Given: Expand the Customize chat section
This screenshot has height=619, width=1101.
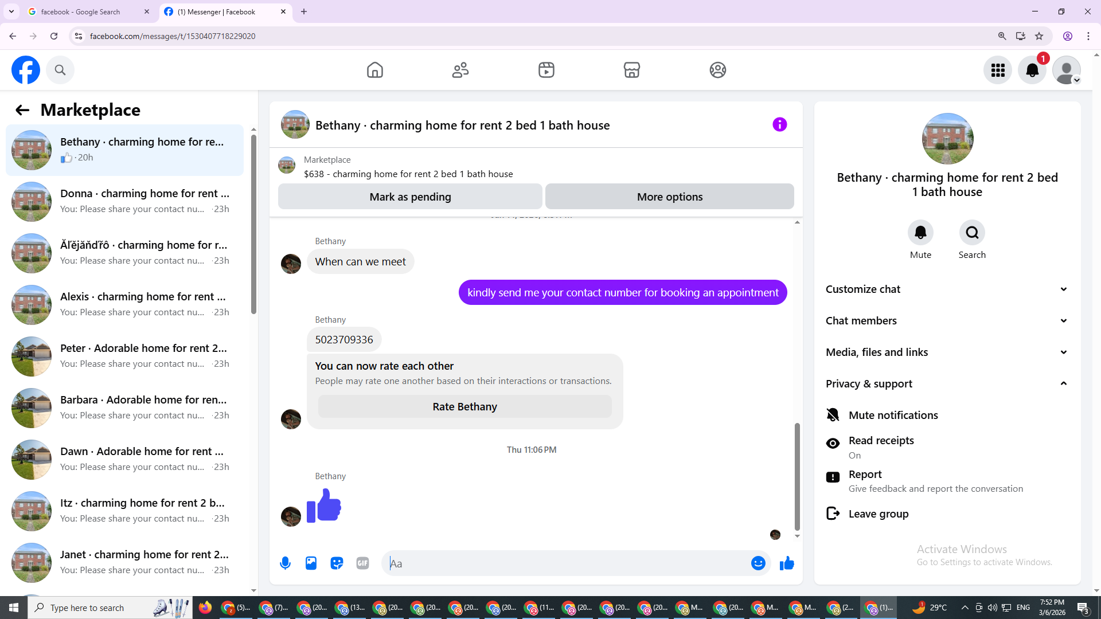Looking at the screenshot, I should click(947, 289).
